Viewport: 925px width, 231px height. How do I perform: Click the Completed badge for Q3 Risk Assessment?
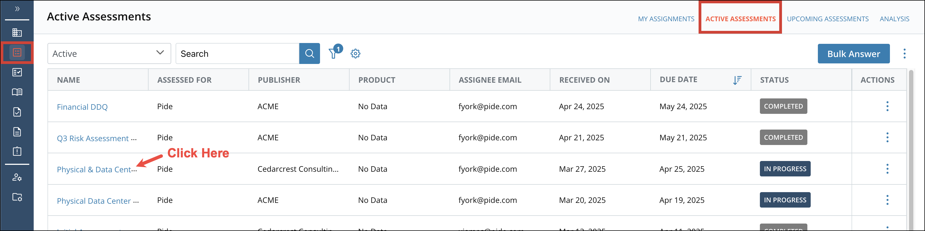(x=783, y=137)
